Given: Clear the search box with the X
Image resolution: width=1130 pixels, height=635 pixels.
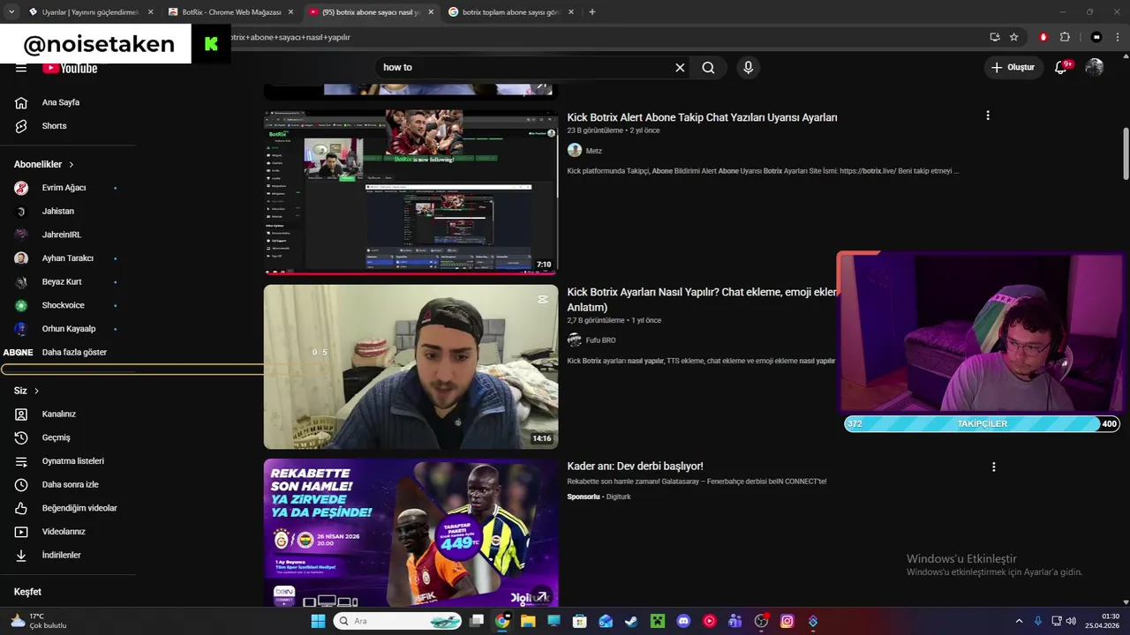Looking at the screenshot, I should (x=680, y=67).
